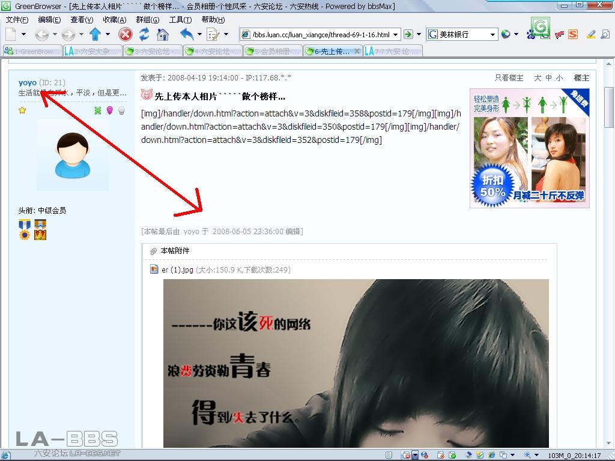Open the yoyo user profile link
Screen dimensions: 615x461
coord(28,82)
